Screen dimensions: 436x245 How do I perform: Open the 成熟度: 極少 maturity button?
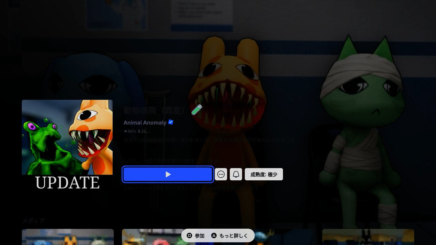coord(264,174)
